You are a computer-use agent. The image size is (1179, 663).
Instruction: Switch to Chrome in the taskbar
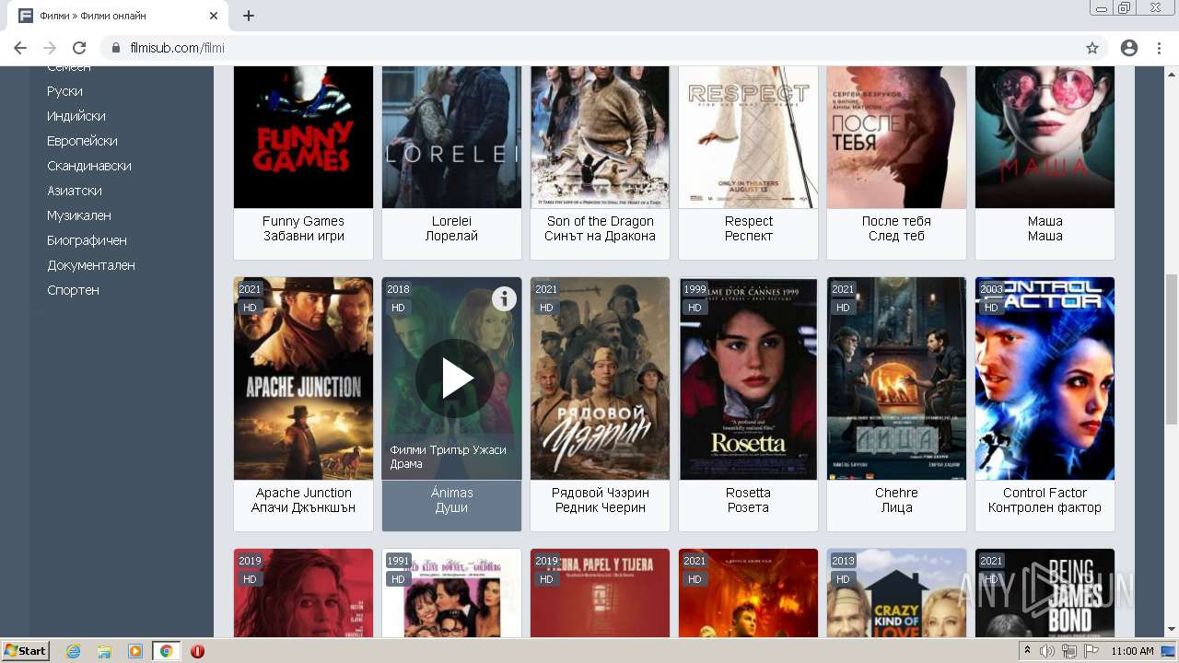coord(166,651)
